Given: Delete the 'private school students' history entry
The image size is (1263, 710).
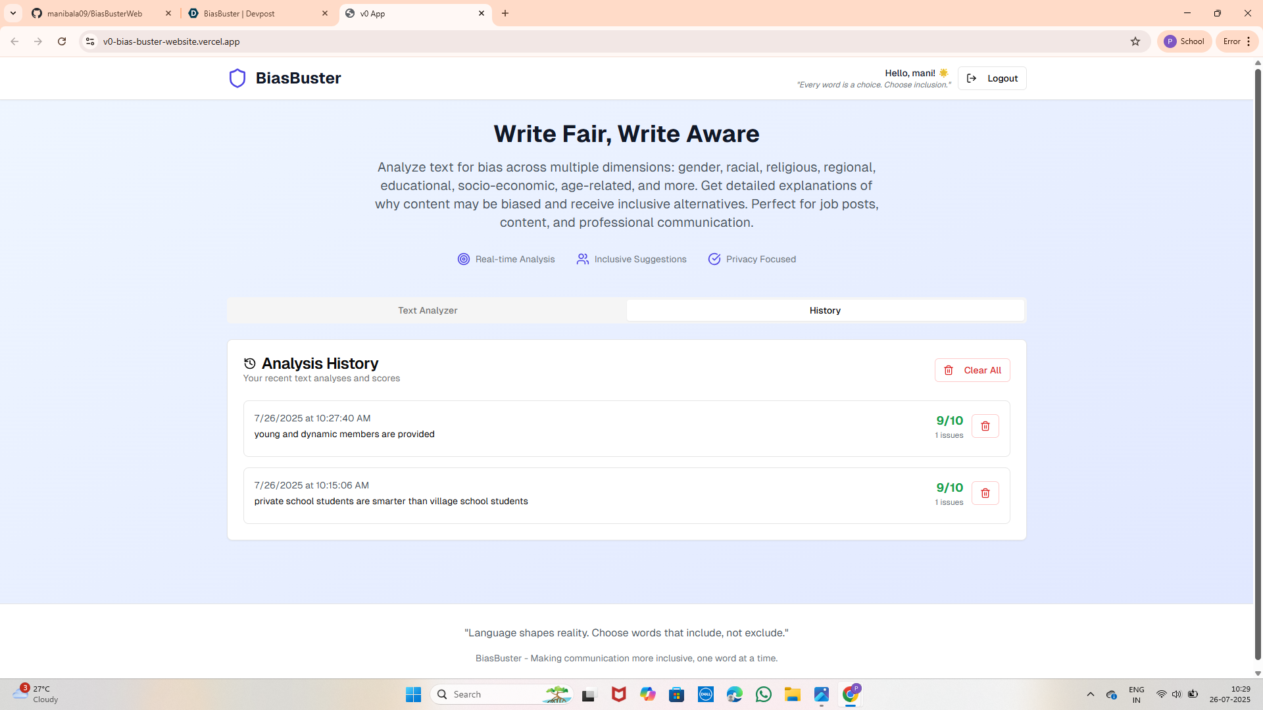Looking at the screenshot, I should point(985,493).
